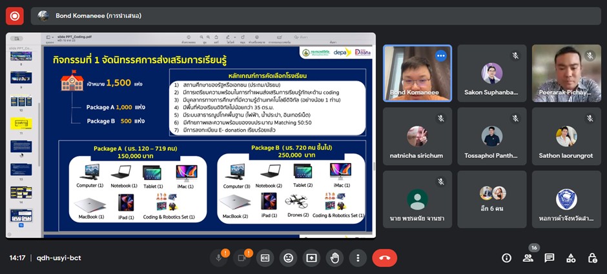Leave the call with the red hang-up button
This screenshot has height=274, width=607.
click(x=384, y=258)
